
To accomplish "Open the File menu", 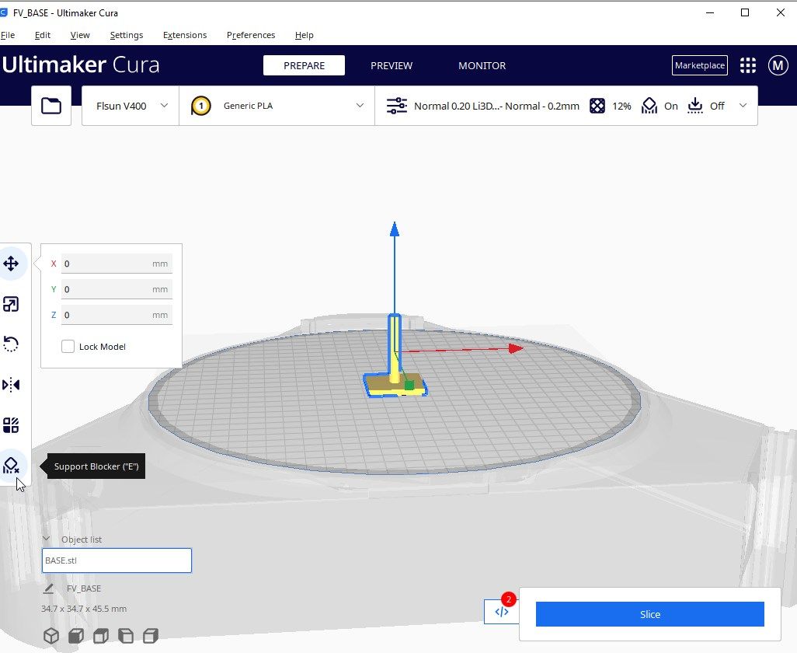I will (x=8, y=35).
